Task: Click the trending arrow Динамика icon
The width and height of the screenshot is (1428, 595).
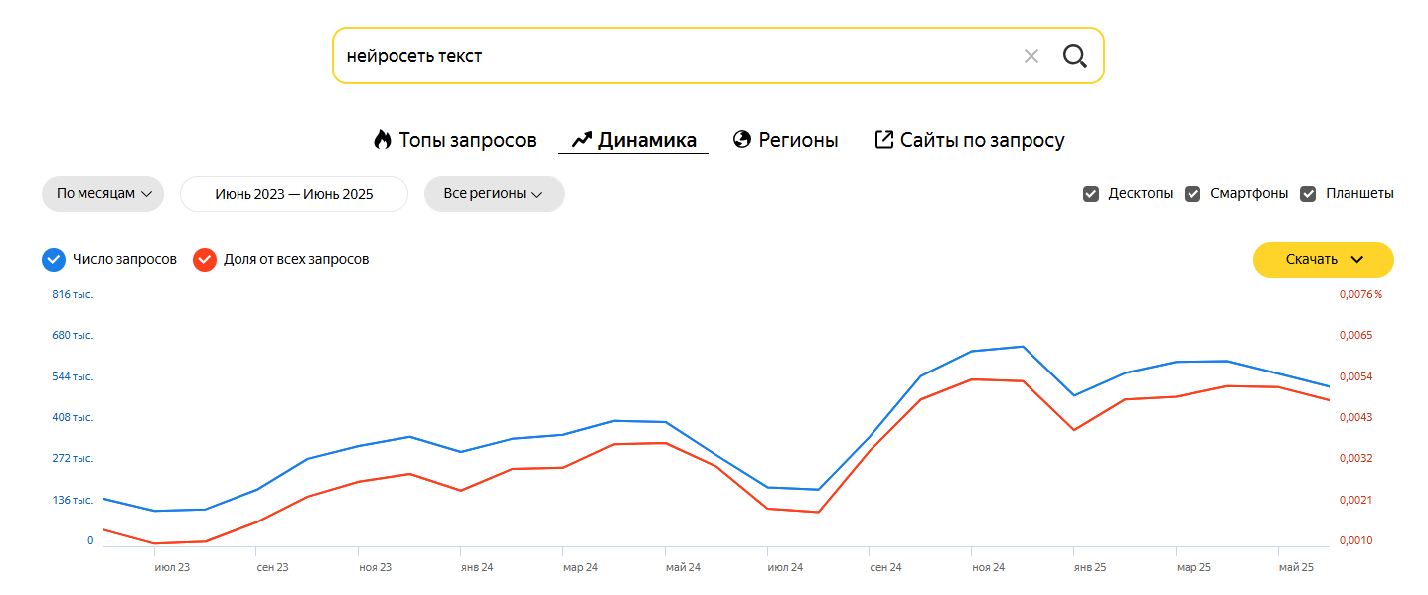Action: (x=582, y=140)
